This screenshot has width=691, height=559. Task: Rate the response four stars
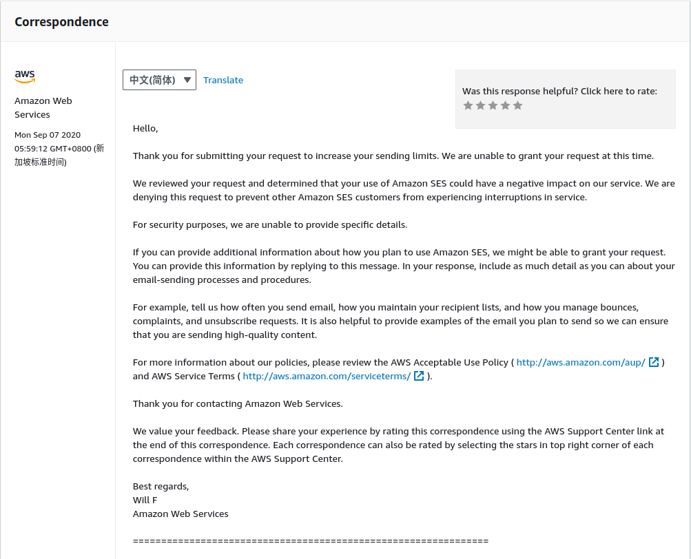[506, 105]
